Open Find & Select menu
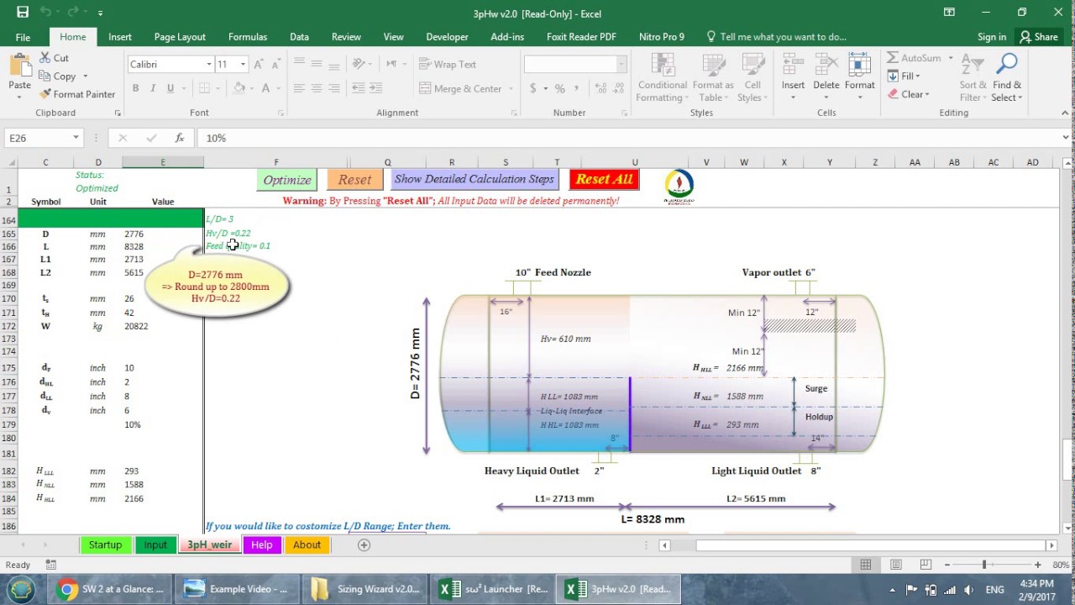1075x605 pixels. [1006, 77]
